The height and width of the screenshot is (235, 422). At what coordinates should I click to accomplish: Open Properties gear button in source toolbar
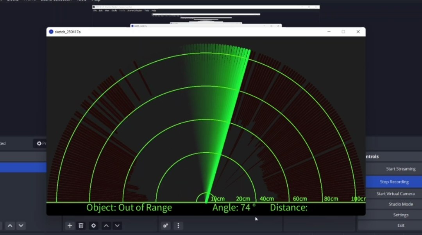tap(40, 143)
